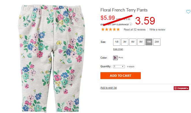Image resolution: width=191 pixels, height=113 pixels.
Task: Select size 3M
Action: [125, 42]
